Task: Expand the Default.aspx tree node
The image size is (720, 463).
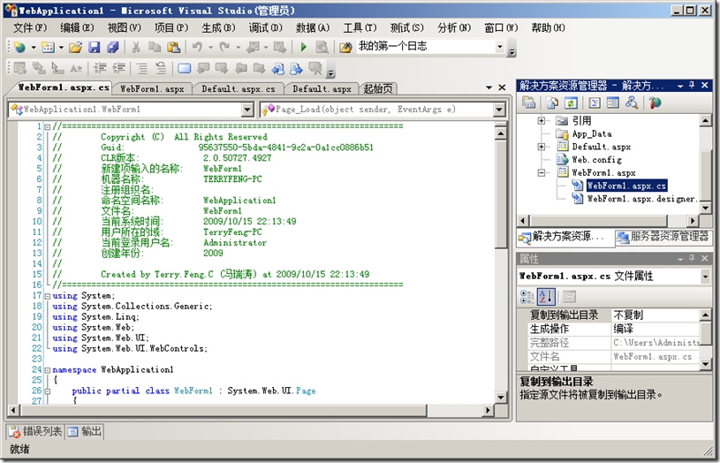Action: 542,147
